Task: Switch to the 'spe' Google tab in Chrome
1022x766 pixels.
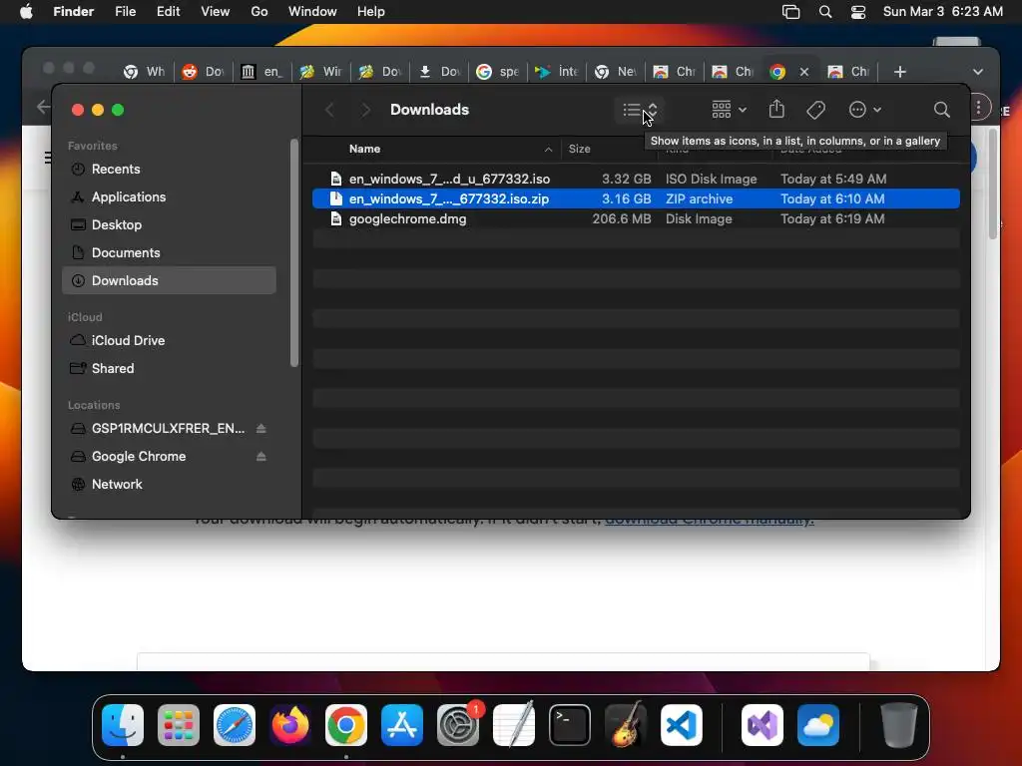Action: tap(499, 72)
